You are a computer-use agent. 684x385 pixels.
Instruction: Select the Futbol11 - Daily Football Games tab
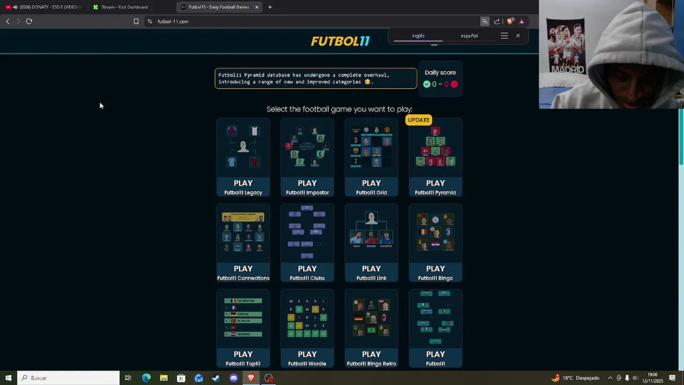point(219,7)
